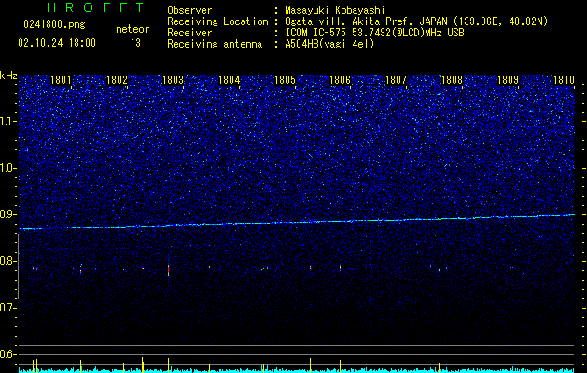The image size is (587, 373).
Task: Click the kHz axis unit label
Action: [x=8, y=76]
